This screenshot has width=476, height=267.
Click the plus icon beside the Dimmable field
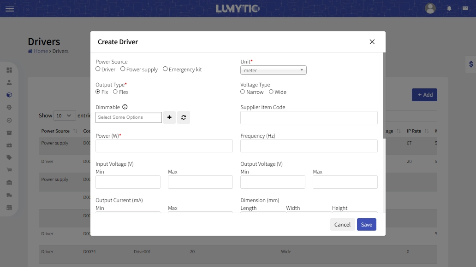pyautogui.click(x=169, y=117)
